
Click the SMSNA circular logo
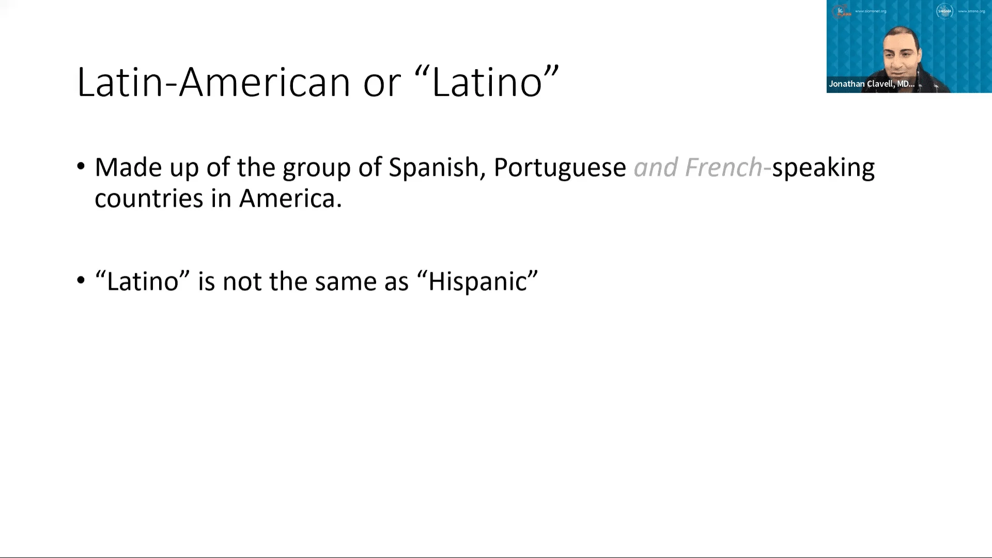(944, 11)
